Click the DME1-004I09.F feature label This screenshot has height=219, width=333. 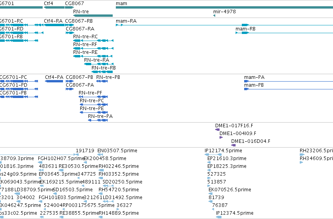point(238,134)
